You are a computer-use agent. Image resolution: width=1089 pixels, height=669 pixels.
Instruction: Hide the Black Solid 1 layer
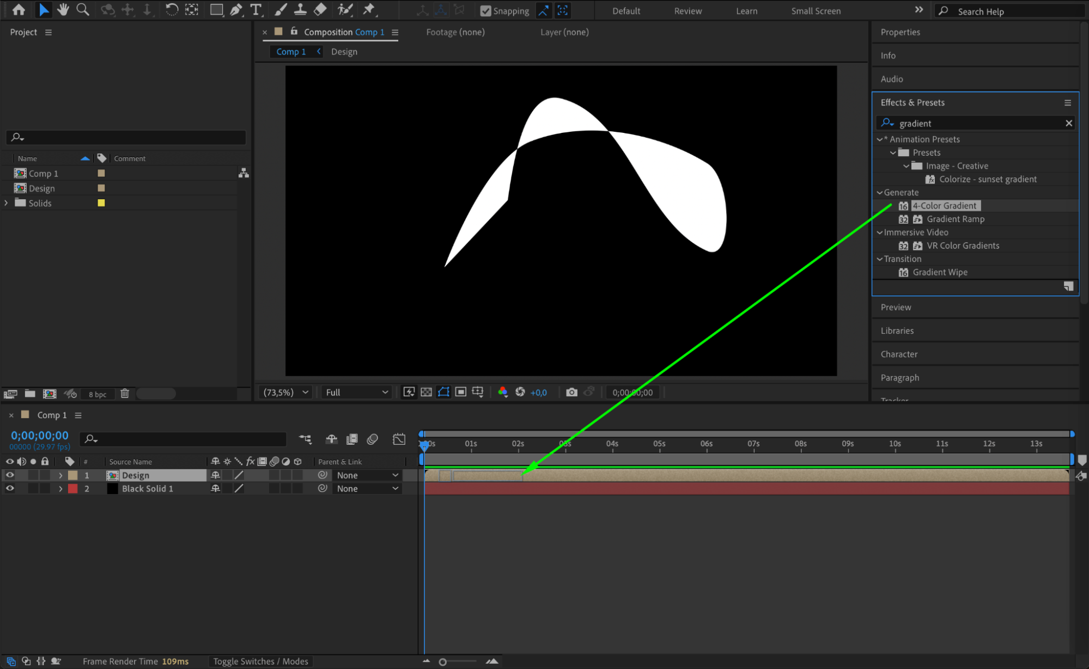click(x=10, y=488)
